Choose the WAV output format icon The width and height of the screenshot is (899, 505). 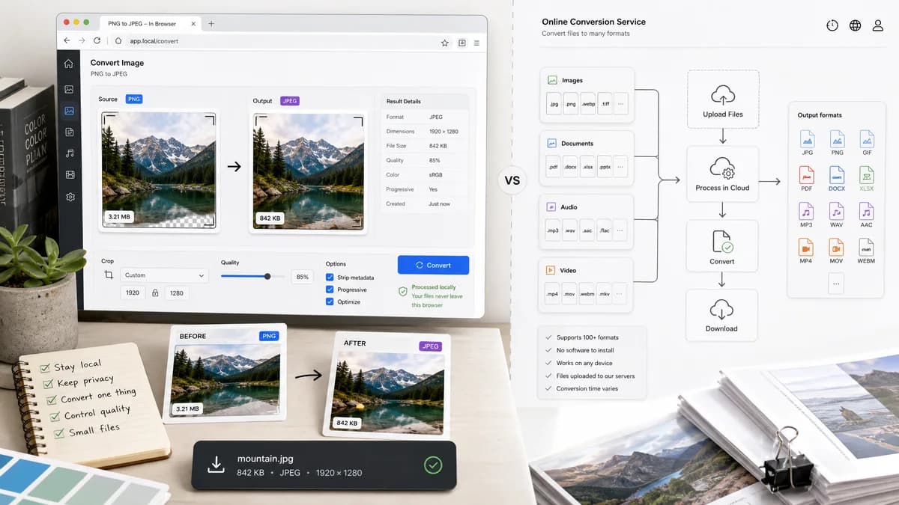[x=836, y=211]
